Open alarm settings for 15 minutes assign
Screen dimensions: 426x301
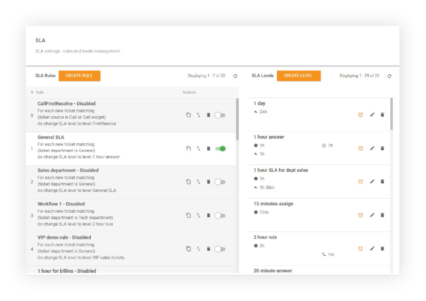tap(361, 215)
